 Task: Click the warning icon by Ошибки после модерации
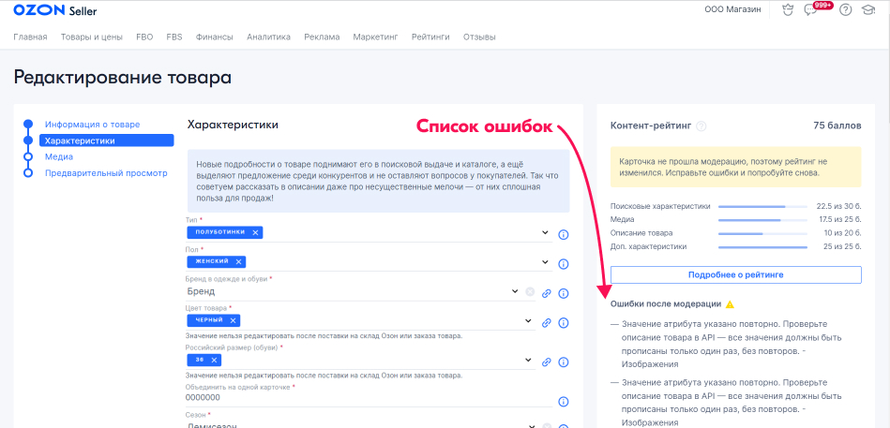pyautogui.click(x=730, y=304)
